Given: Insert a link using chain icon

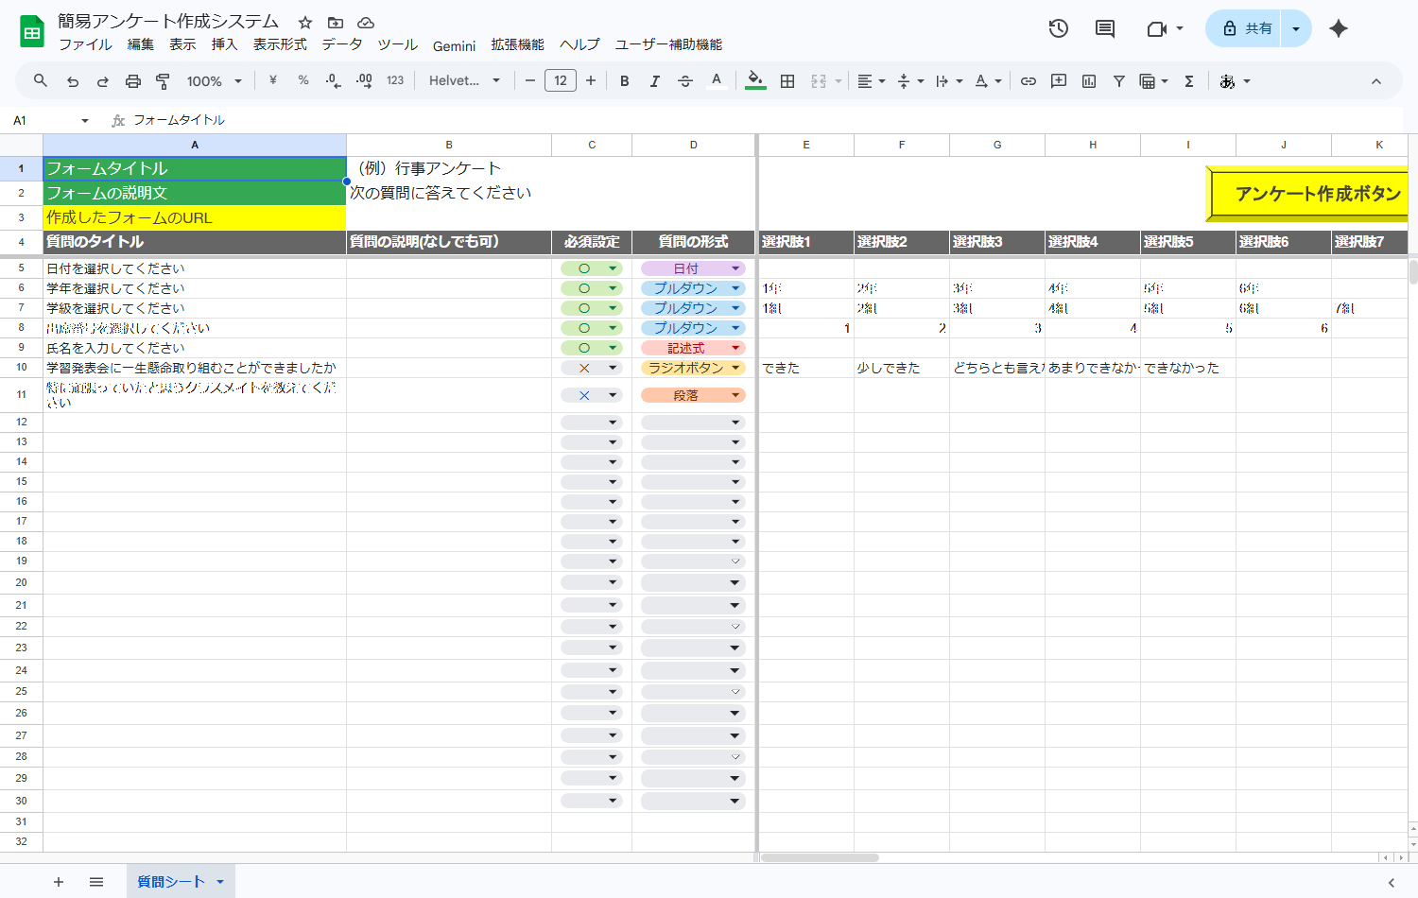Looking at the screenshot, I should click(x=1029, y=81).
